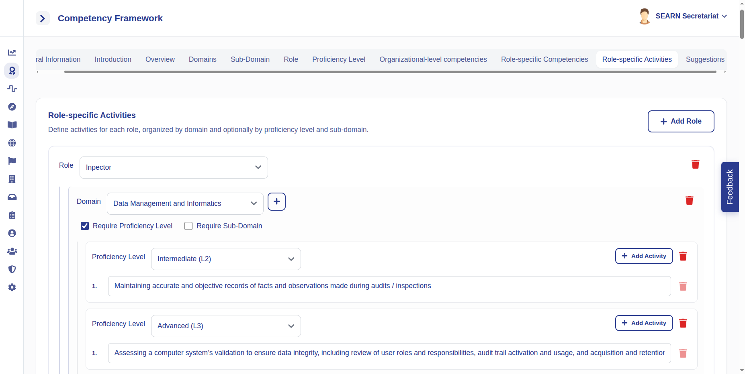Open the compass sidebar icon
This screenshot has width=745, height=374.
pyautogui.click(x=12, y=107)
